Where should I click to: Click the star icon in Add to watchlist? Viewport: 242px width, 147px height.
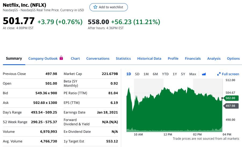95,7
